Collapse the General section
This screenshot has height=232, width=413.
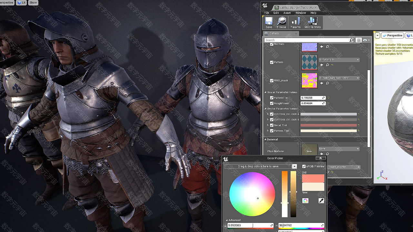pyautogui.click(x=265, y=140)
